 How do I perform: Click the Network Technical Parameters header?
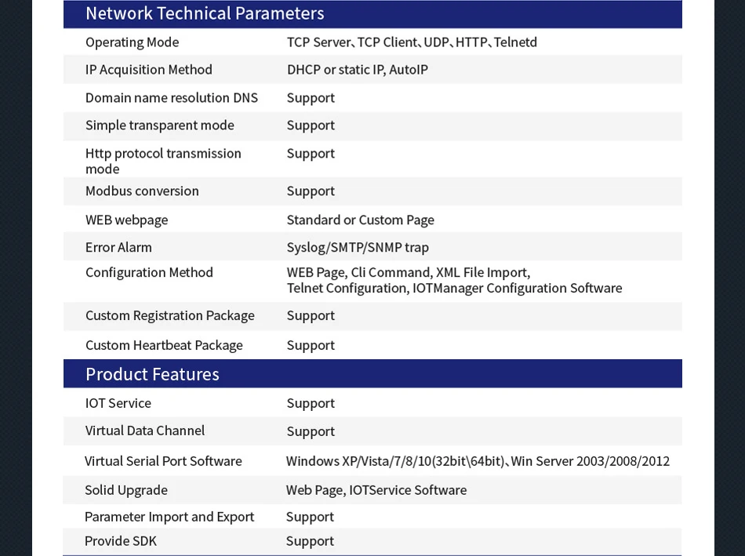205,13
